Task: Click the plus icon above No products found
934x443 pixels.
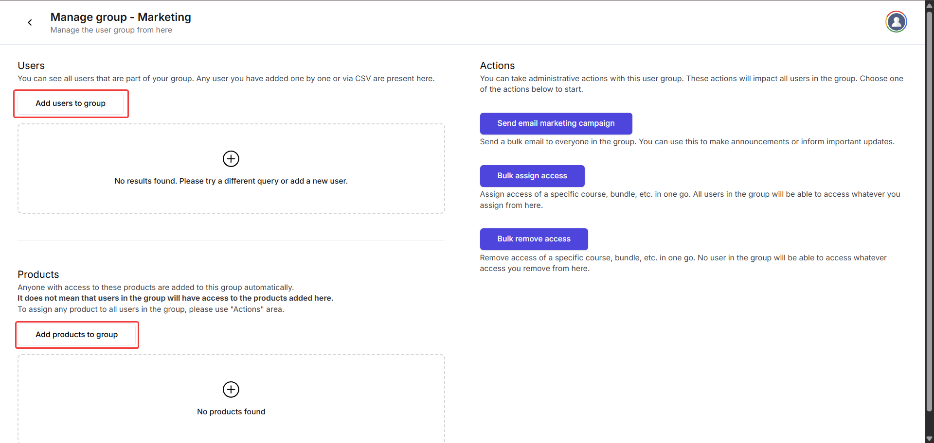Action: pos(231,390)
